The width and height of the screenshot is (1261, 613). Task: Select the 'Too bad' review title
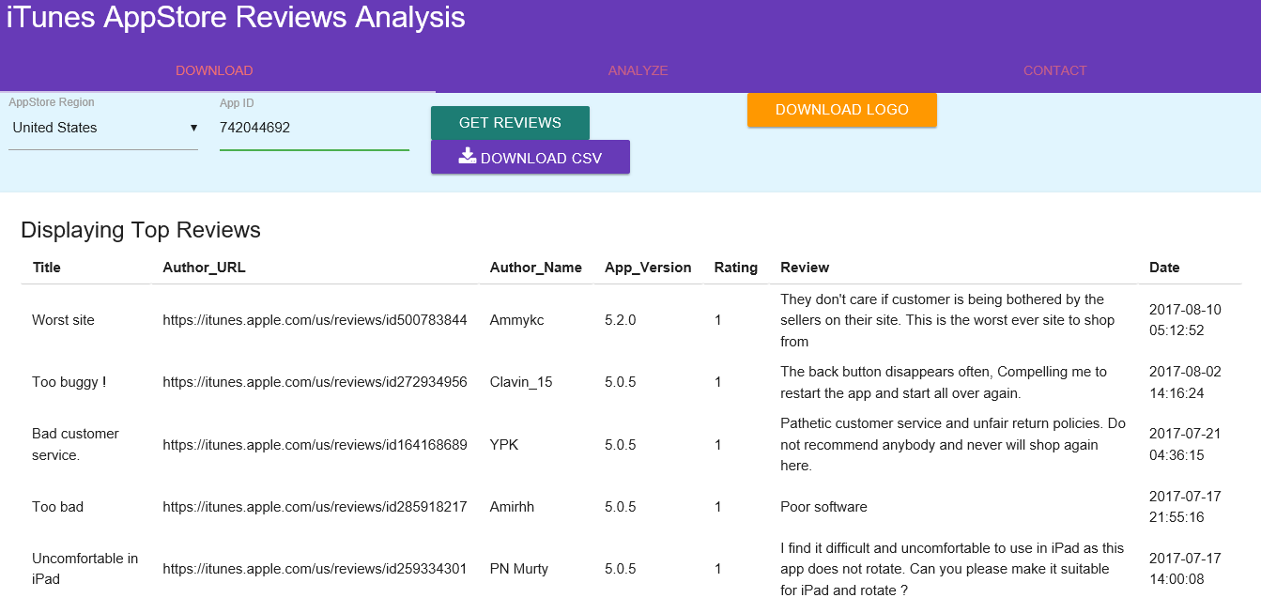click(x=57, y=507)
